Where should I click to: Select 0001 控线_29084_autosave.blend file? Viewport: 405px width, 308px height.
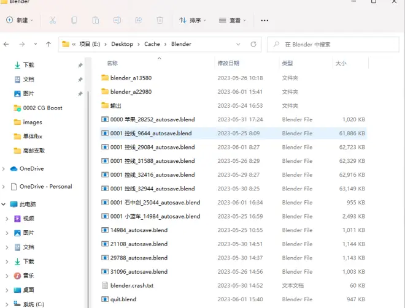pyautogui.click(x=234, y=147)
